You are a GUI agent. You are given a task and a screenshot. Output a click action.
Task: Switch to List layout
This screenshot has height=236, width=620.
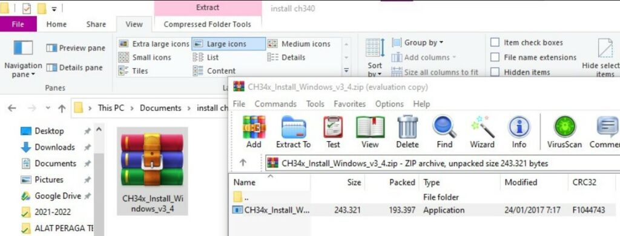(x=206, y=57)
